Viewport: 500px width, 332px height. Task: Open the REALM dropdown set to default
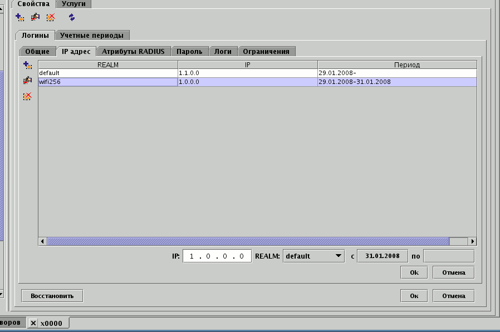[x=313, y=256]
